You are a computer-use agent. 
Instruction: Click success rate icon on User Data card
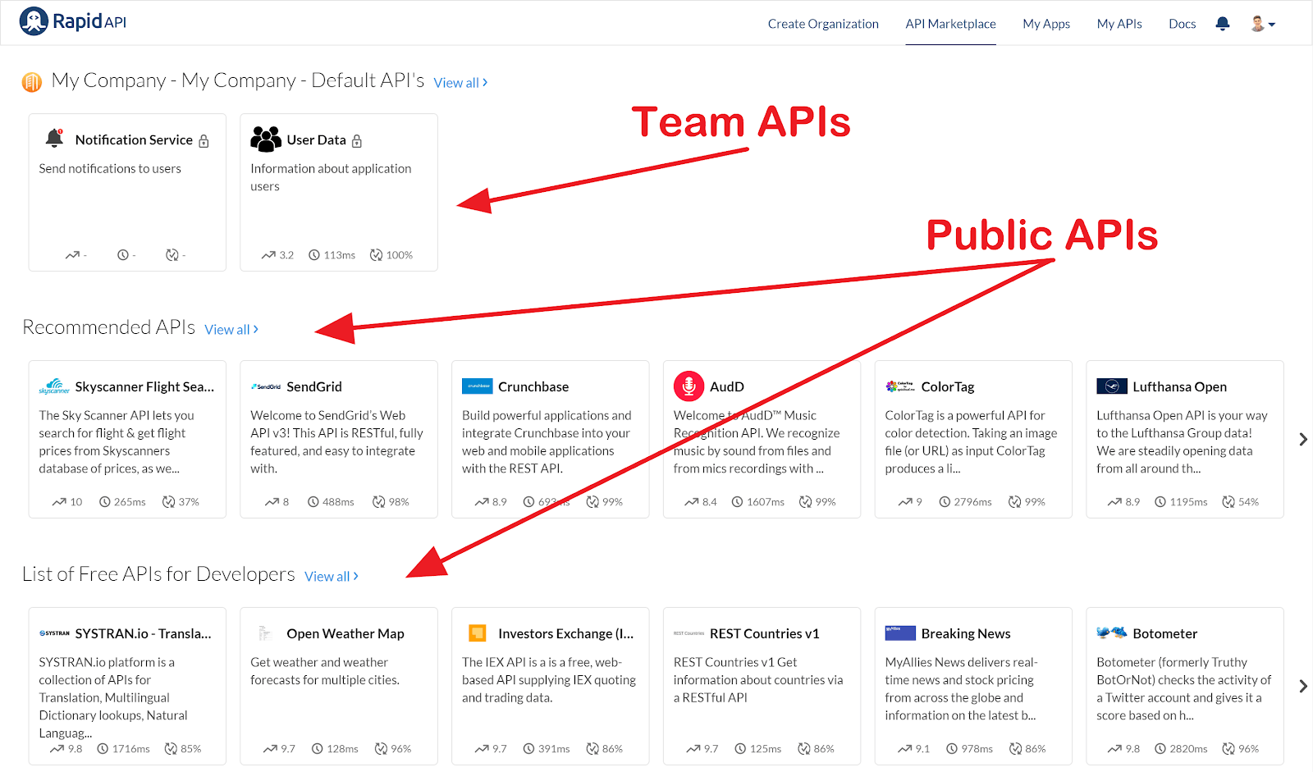(376, 255)
